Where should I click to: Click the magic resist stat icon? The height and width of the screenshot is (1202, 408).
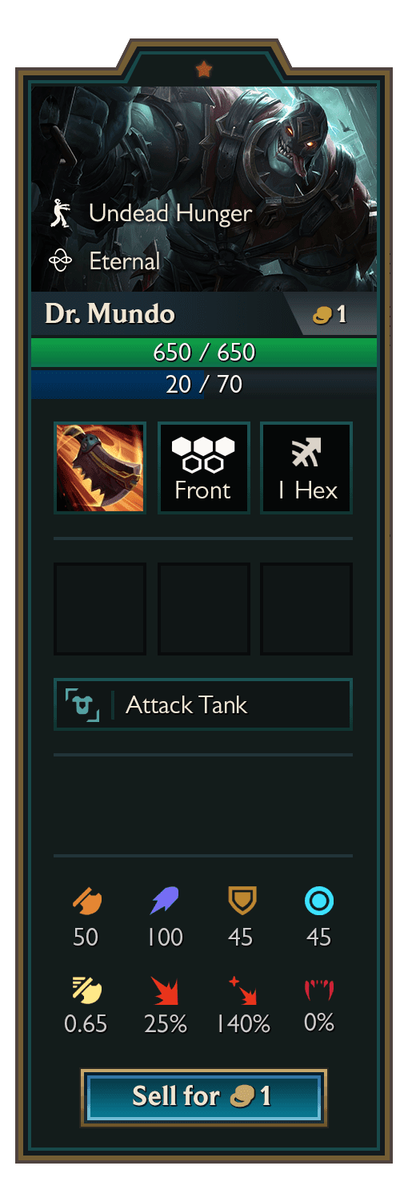pos(319,902)
